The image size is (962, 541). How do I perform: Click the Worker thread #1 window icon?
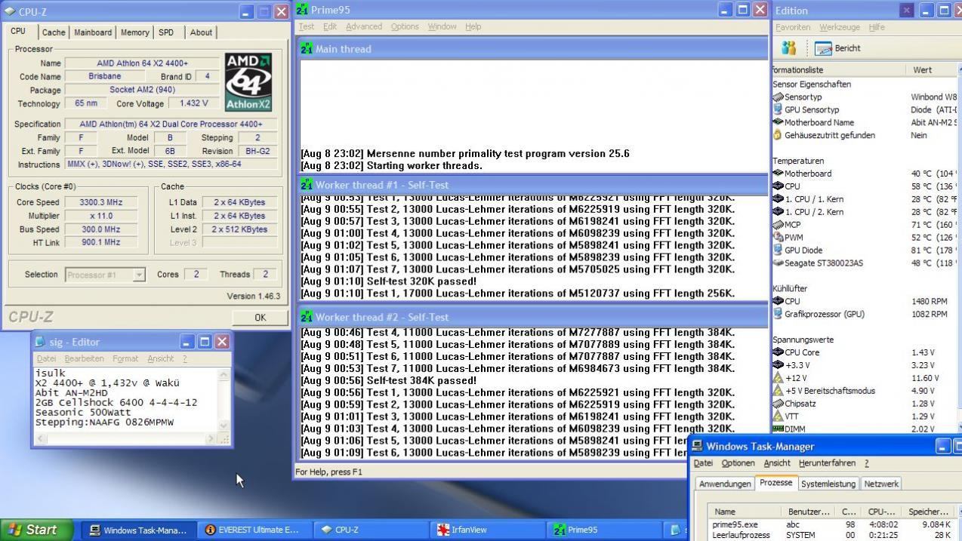[x=306, y=185]
